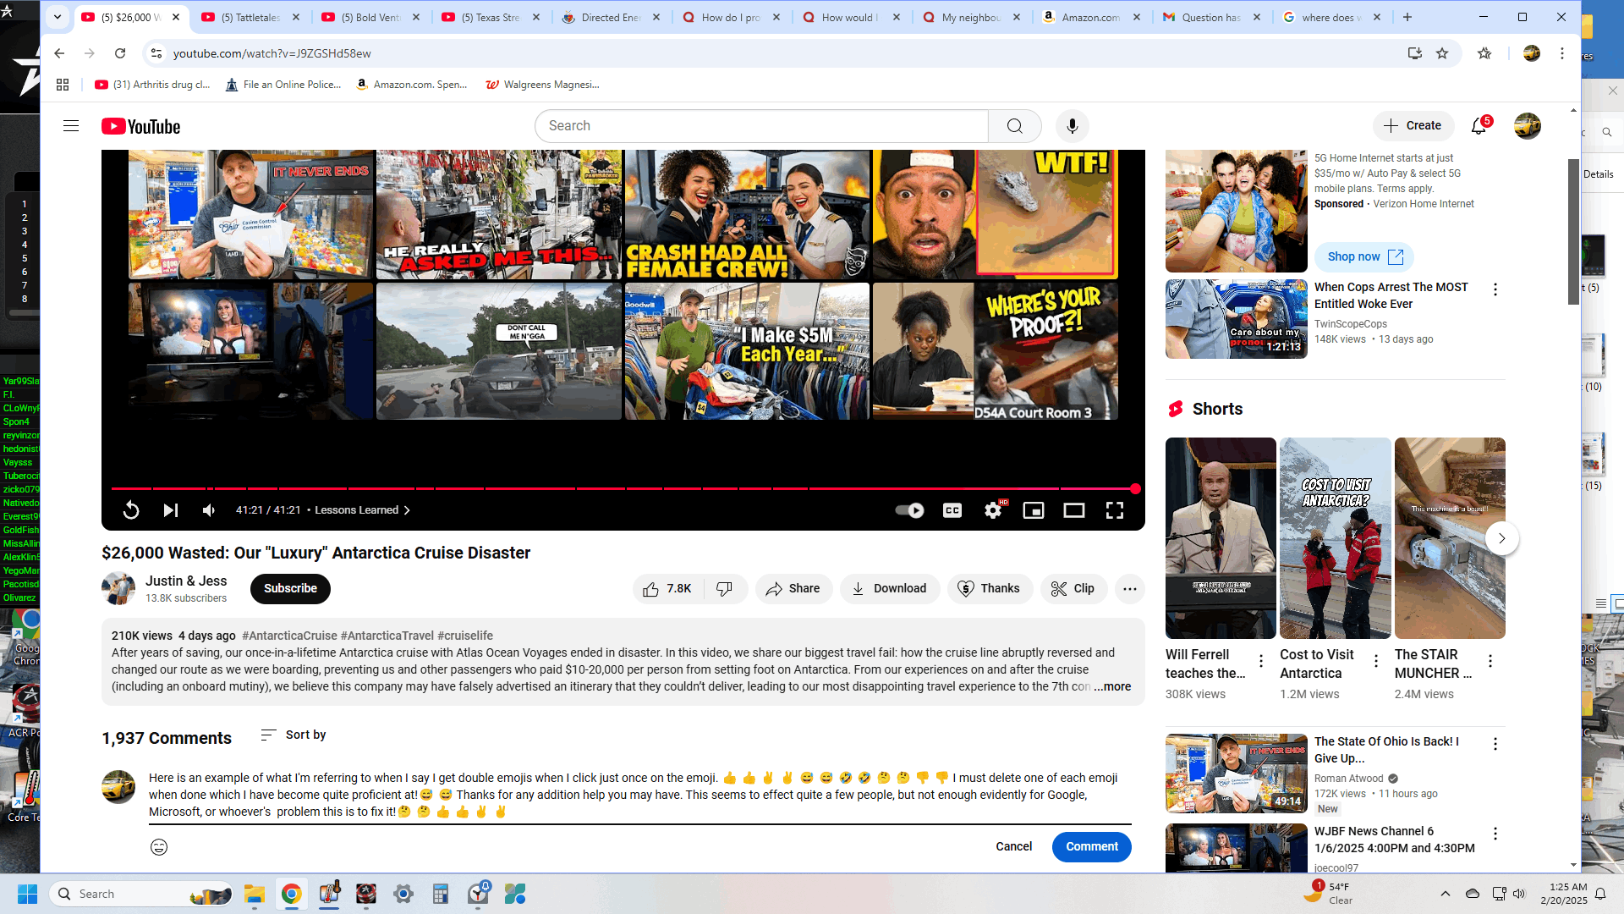1624x914 pixels.
Task: Open emoji picker in comment box
Action: pyautogui.click(x=159, y=847)
